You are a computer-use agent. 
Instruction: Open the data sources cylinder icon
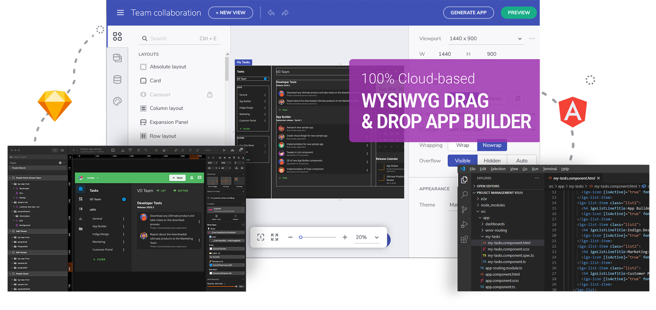coord(117,80)
